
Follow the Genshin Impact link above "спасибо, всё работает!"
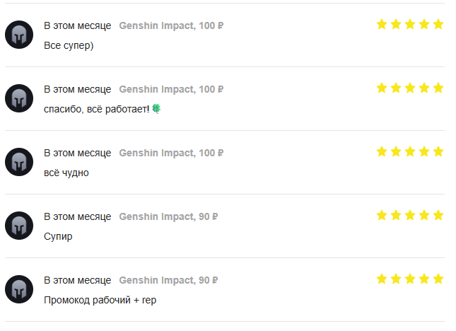click(171, 90)
